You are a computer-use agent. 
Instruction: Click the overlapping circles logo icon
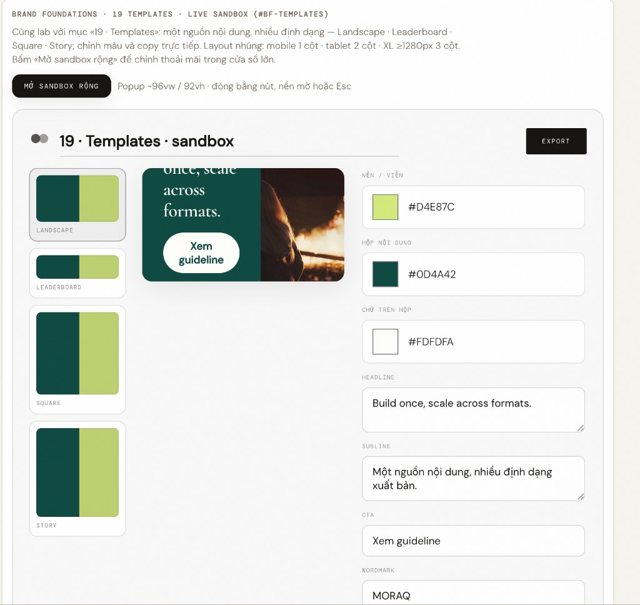[39, 139]
